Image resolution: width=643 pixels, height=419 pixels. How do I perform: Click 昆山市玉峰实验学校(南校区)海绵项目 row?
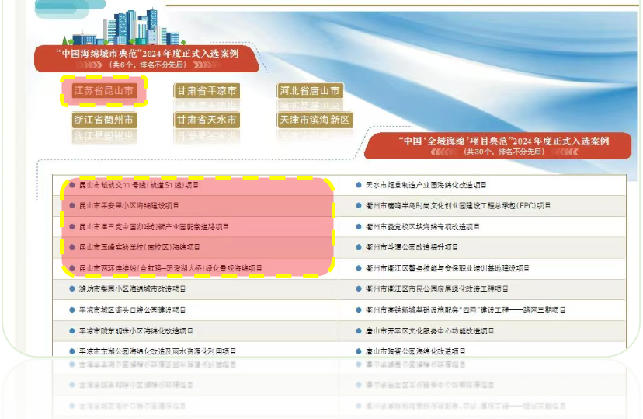140,247
